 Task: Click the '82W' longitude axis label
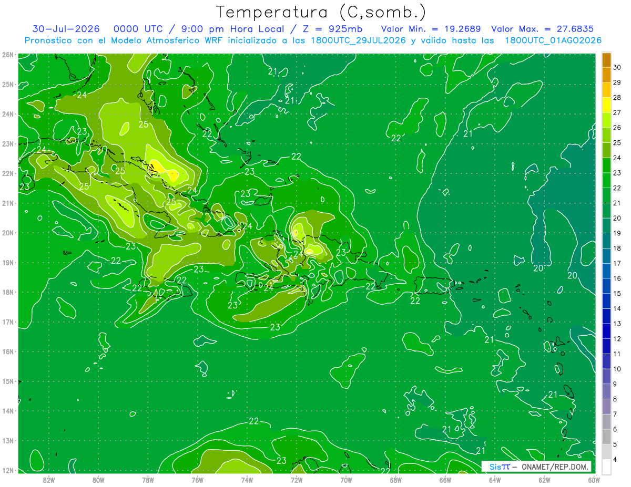[48, 480]
